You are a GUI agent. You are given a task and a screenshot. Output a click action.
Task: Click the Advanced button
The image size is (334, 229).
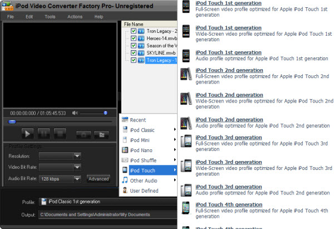click(x=99, y=179)
